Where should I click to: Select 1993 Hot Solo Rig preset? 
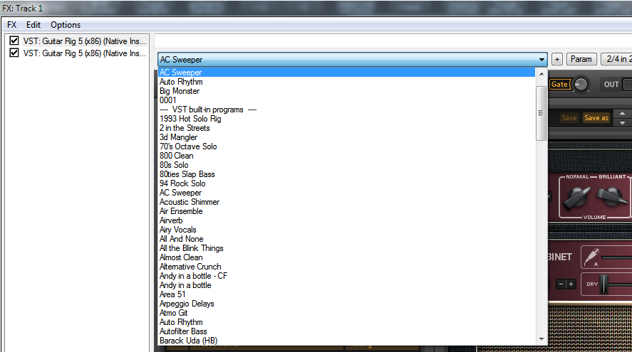click(346, 119)
